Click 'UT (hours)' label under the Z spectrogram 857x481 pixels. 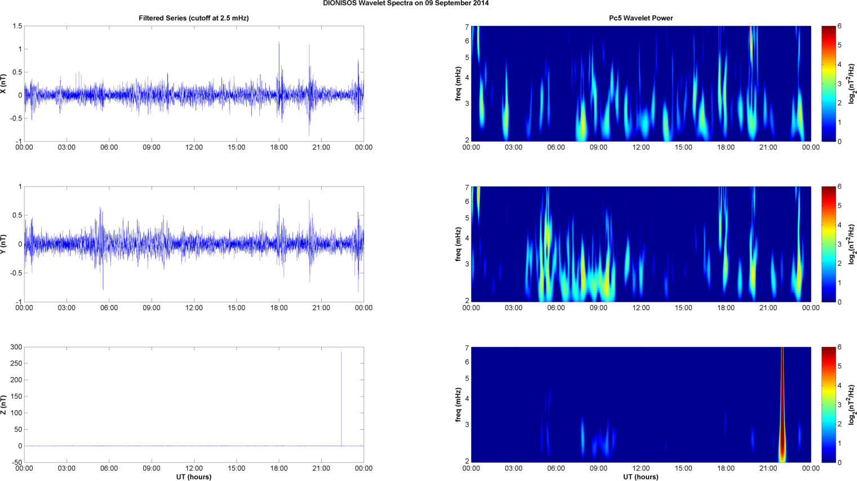click(x=641, y=476)
